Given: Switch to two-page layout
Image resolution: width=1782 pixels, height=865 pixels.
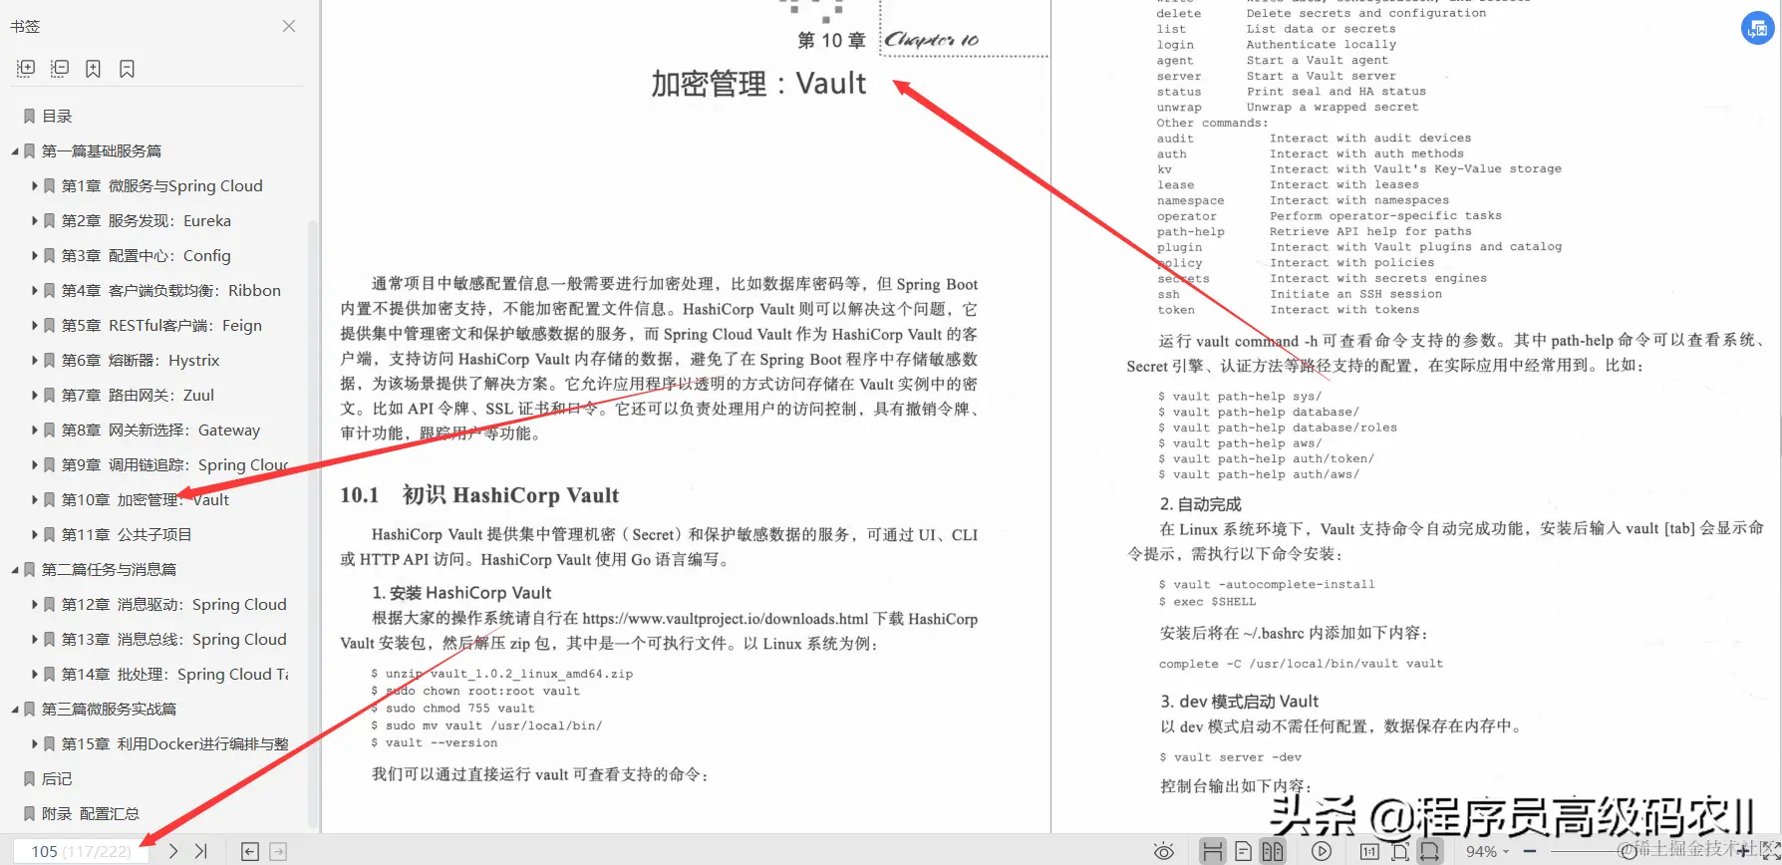Looking at the screenshot, I should (1273, 851).
